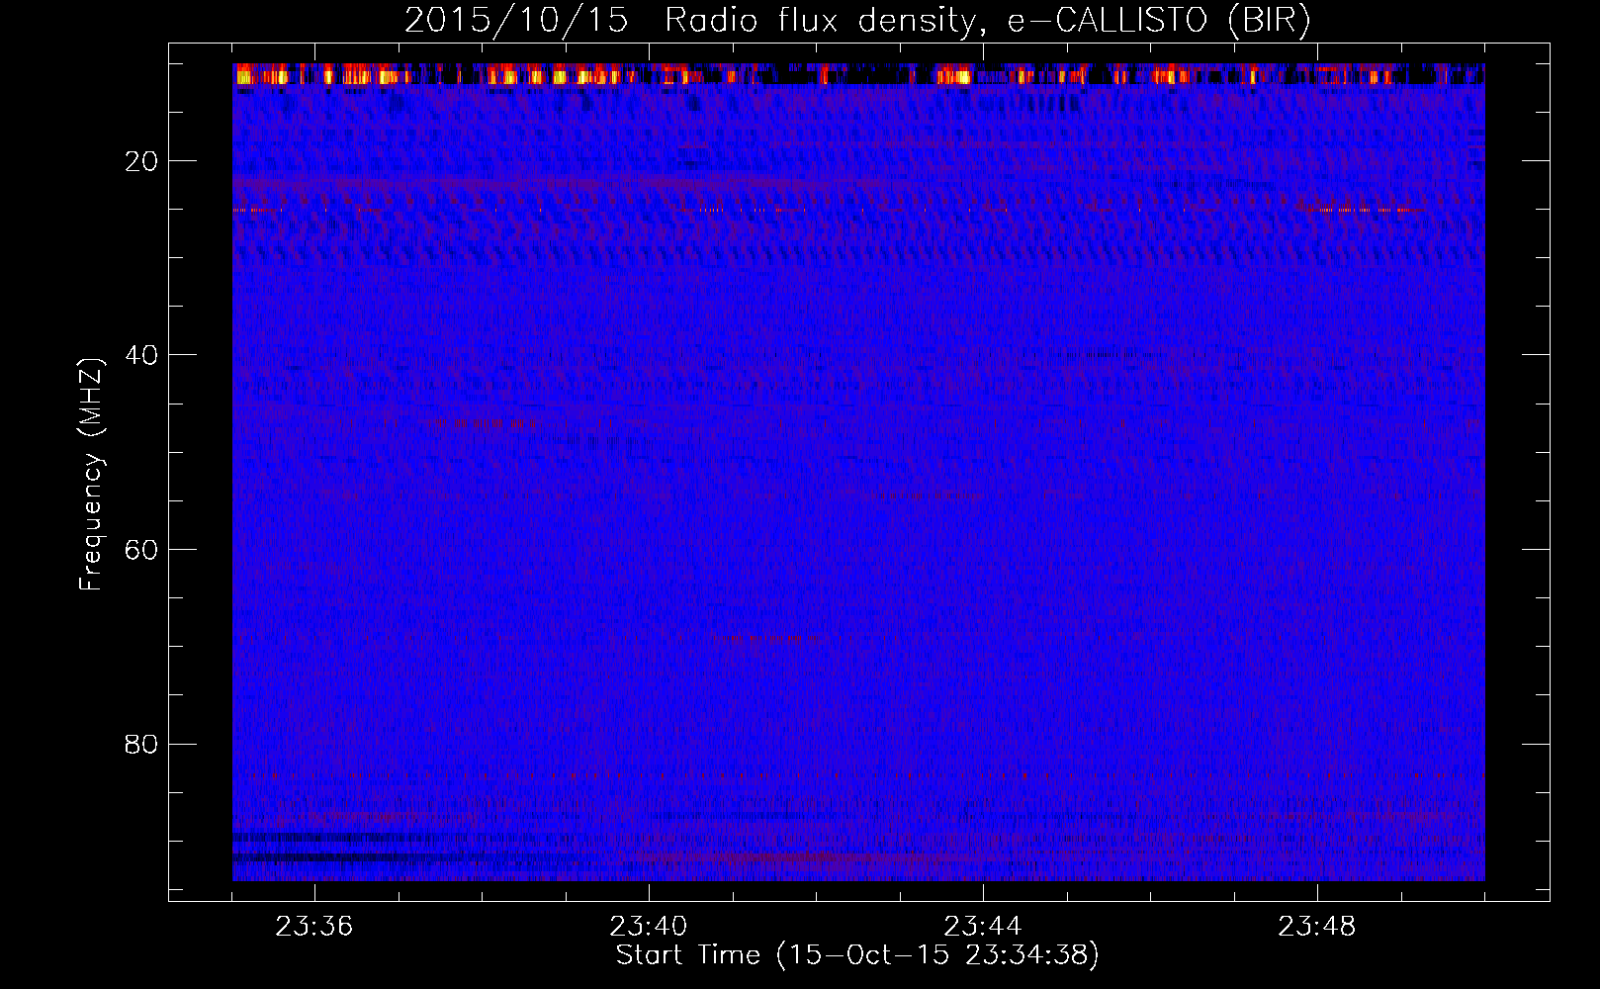This screenshot has width=1600, height=989.
Task: Click the 'Frequency (MHZ)' y-axis label
Action: tap(91, 475)
